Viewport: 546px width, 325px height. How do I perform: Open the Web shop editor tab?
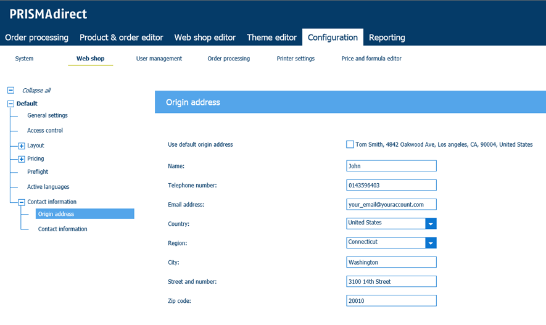(x=205, y=37)
